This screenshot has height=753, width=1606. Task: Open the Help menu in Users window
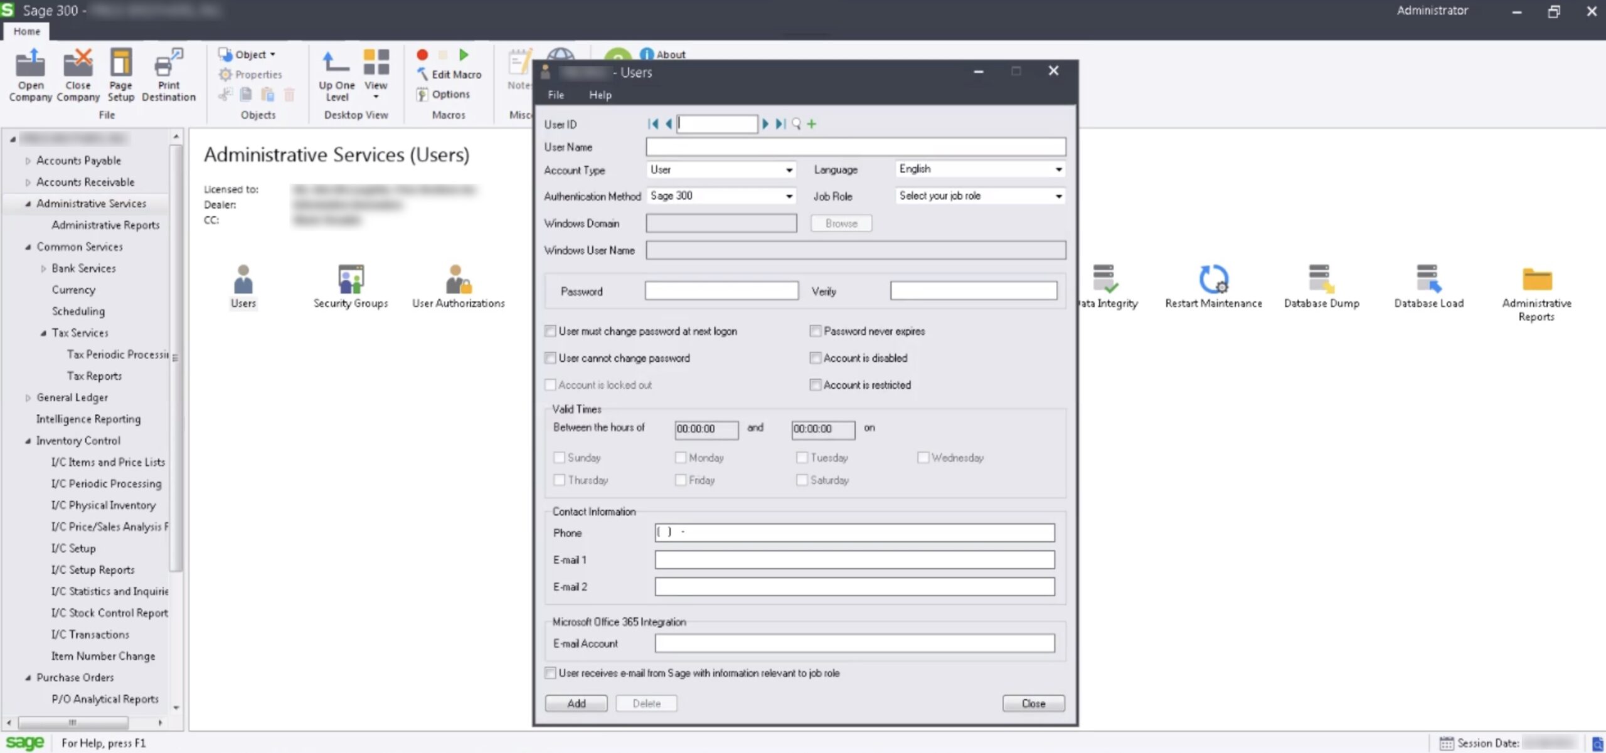[x=600, y=95]
